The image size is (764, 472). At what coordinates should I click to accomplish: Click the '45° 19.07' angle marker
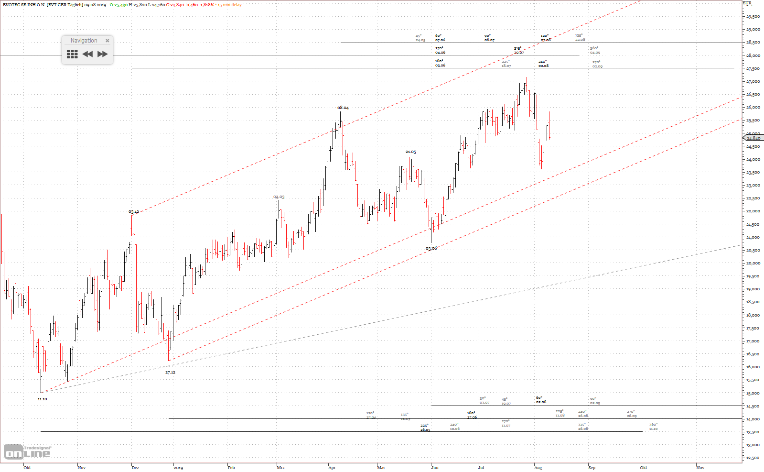coord(506,402)
